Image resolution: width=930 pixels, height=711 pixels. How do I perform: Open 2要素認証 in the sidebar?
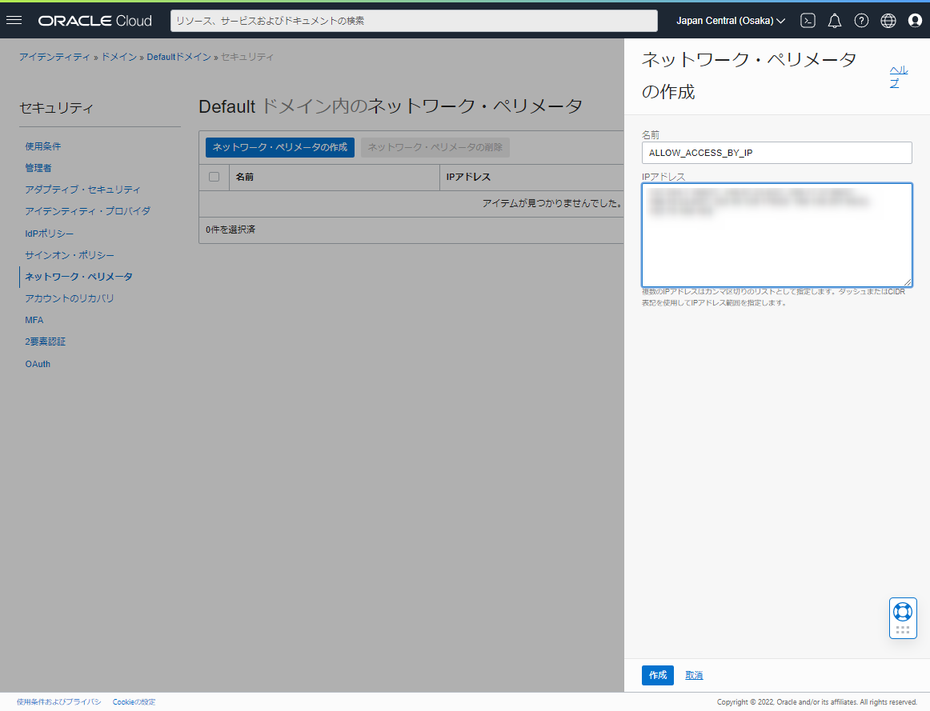click(45, 342)
